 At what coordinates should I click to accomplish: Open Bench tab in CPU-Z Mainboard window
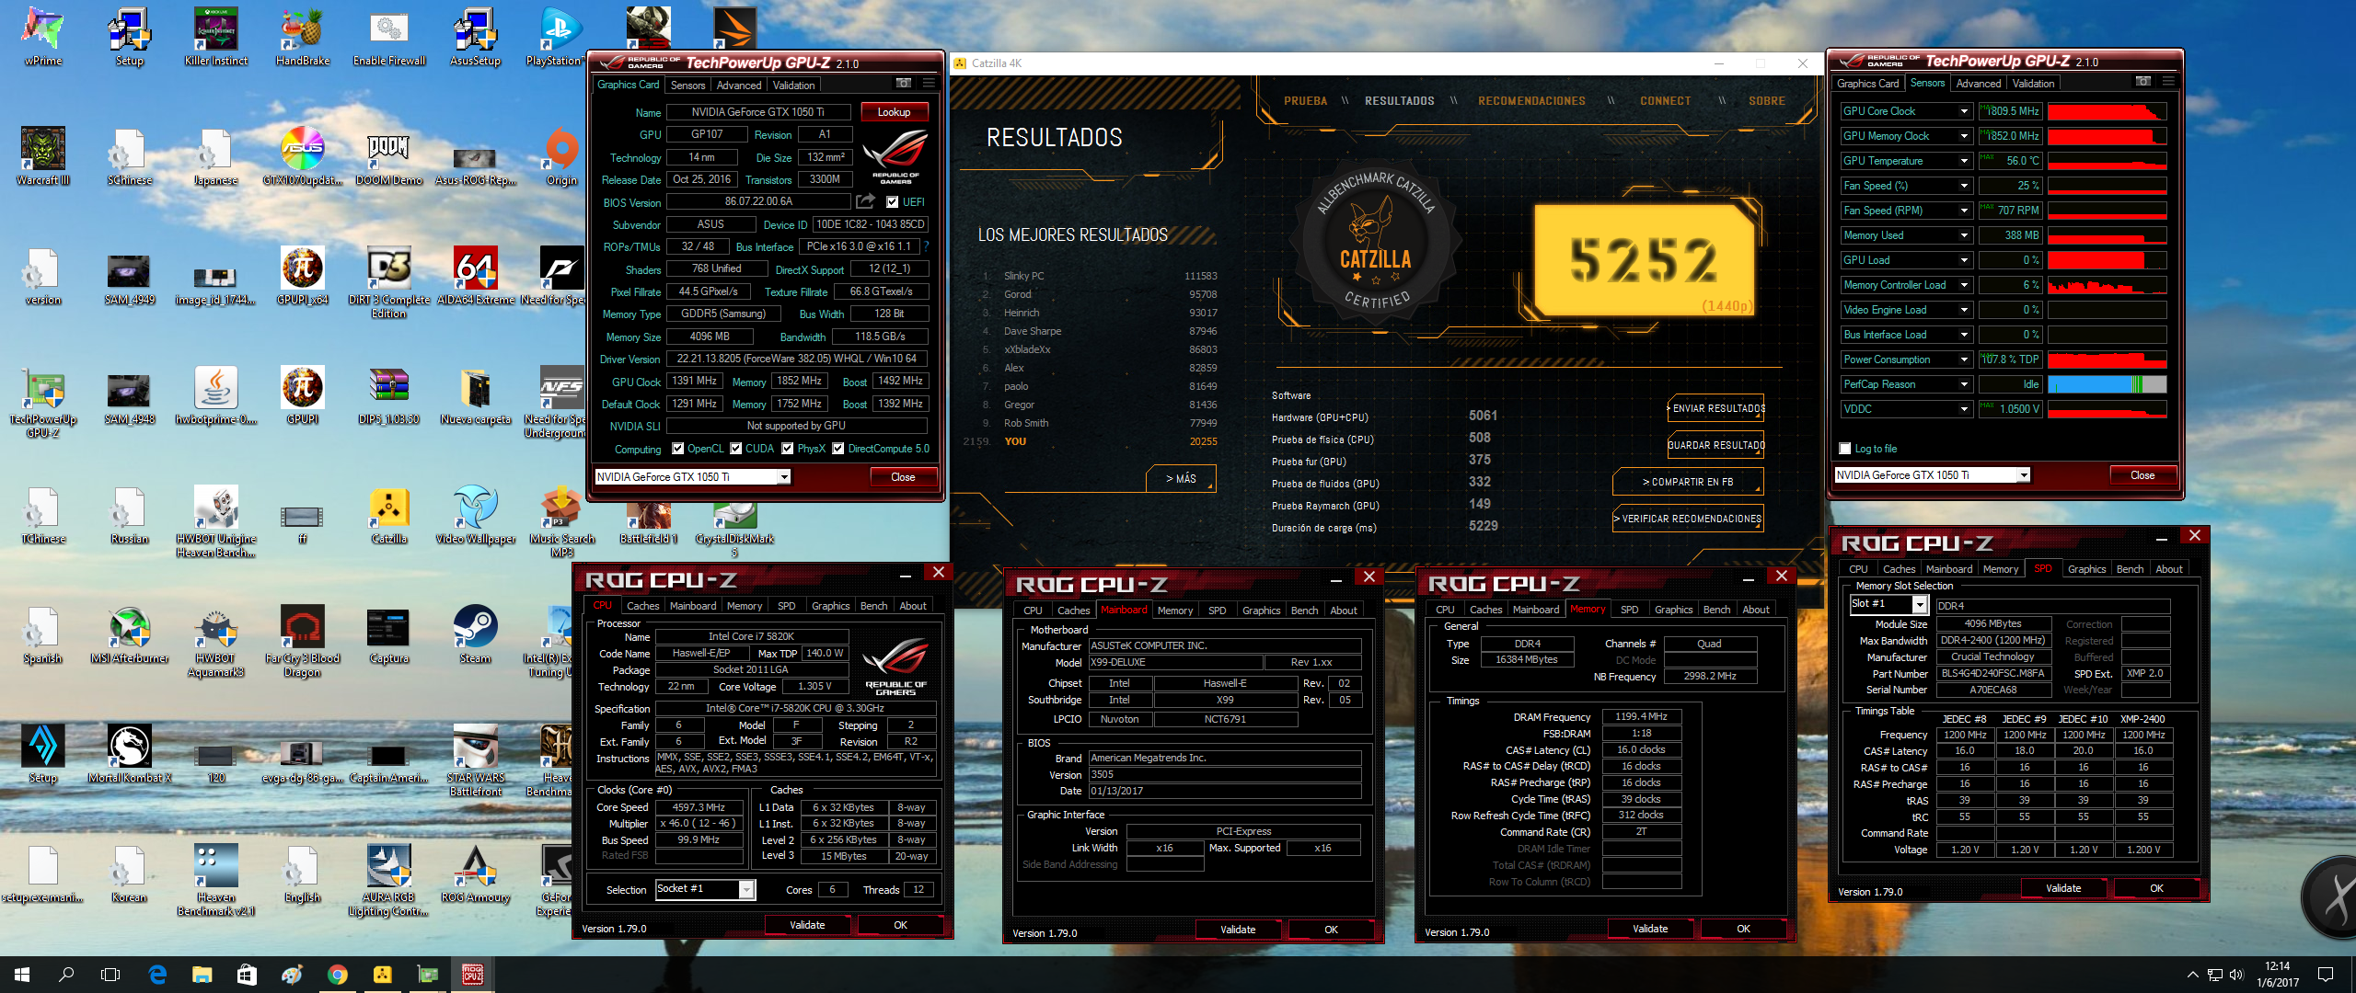point(1304,611)
